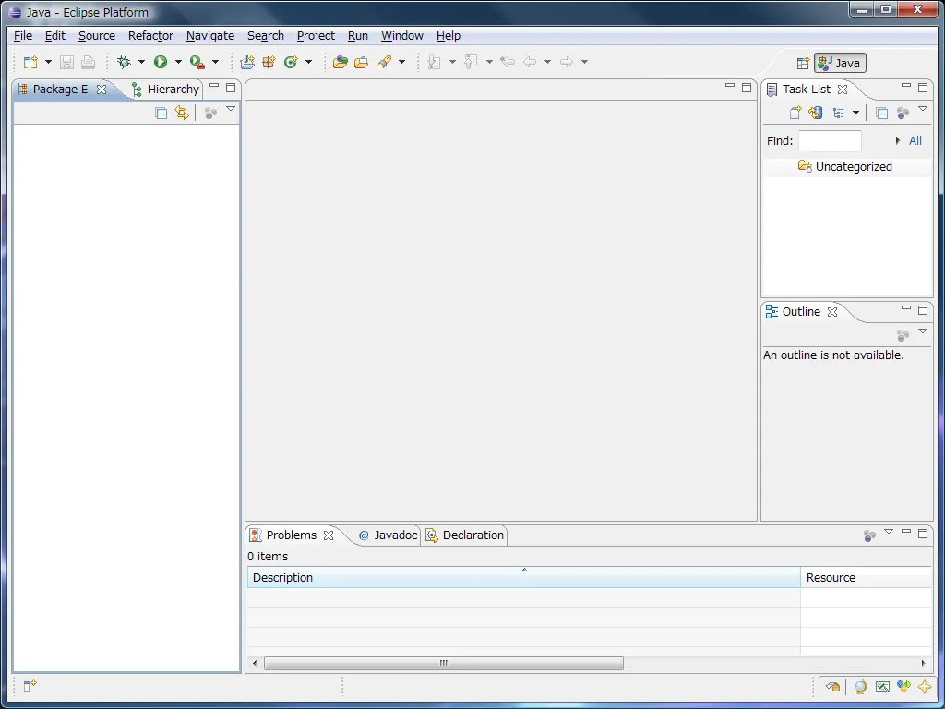Image resolution: width=945 pixels, height=709 pixels.
Task: Close the Task List view tab
Action: point(843,90)
